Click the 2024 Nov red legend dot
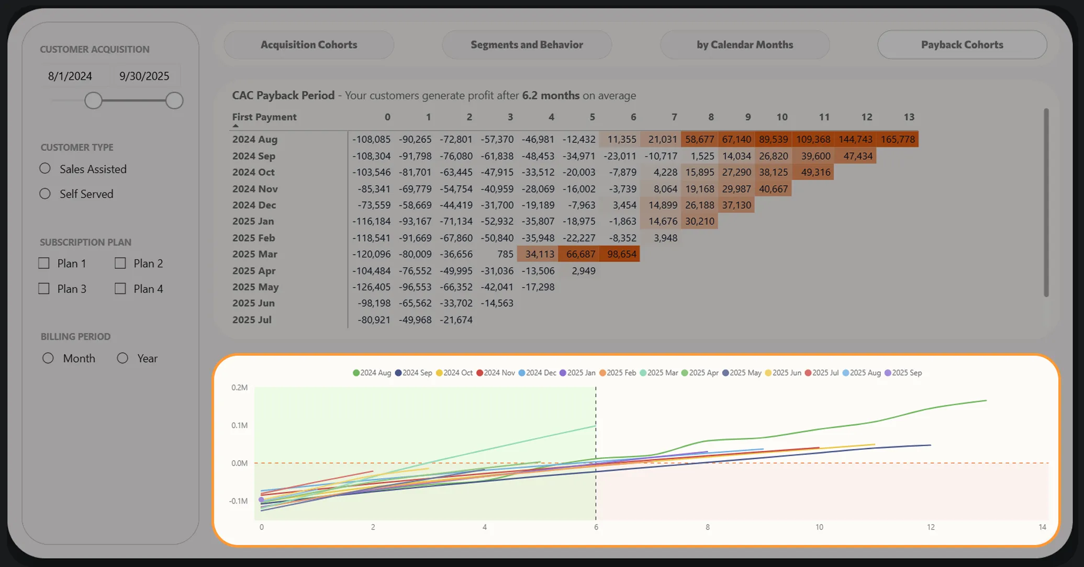 (479, 373)
